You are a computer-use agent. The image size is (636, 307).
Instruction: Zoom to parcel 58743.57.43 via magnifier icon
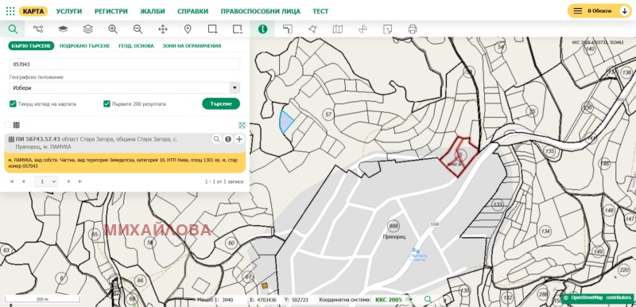216,139
